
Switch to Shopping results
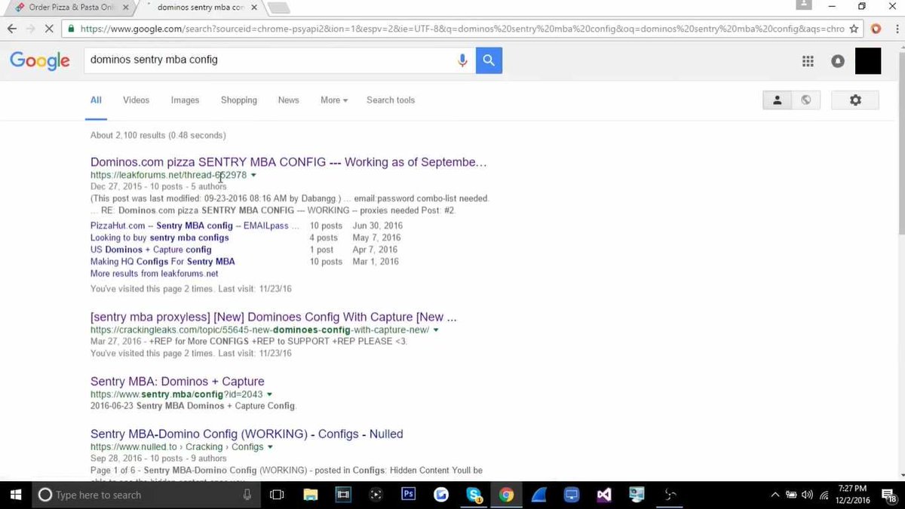239,100
